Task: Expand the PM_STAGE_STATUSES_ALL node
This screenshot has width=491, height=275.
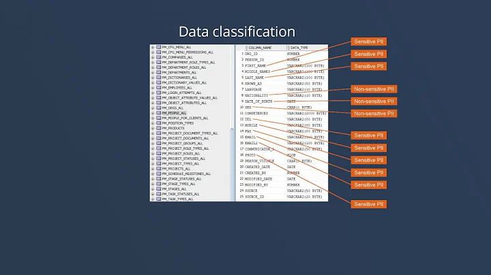Action: point(153,179)
